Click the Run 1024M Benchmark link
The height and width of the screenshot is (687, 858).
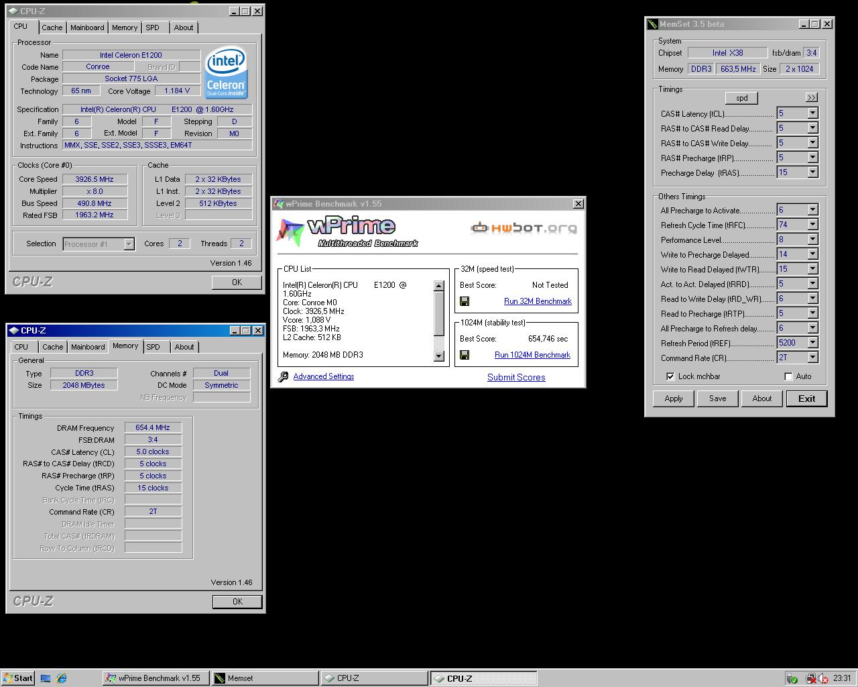coord(532,355)
